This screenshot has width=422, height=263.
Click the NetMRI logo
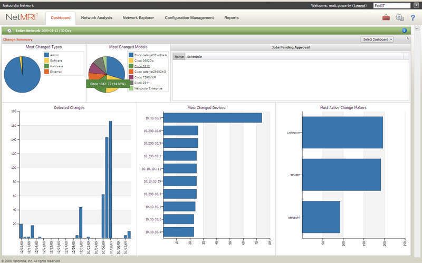click(22, 17)
